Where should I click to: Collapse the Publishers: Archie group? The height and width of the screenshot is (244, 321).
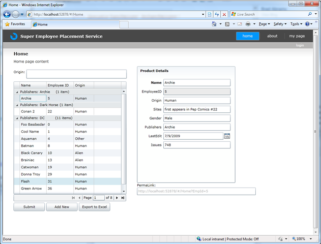(17, 92)
